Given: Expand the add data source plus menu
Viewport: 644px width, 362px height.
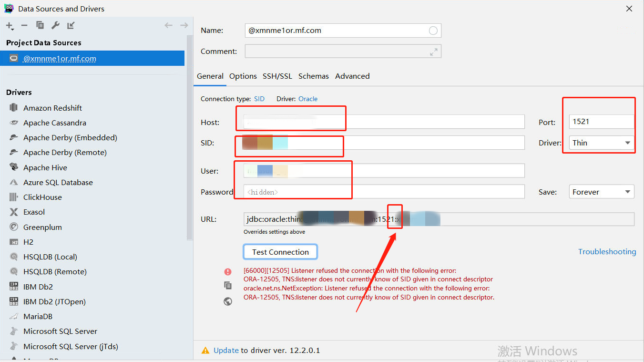Looking at the screenshot, I should point(10,25).
